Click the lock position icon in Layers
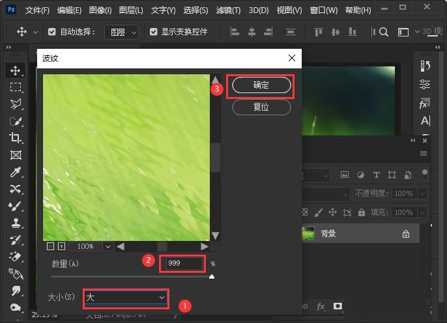The height and width of the screenshot is (323, 447). tap(332, 212)
